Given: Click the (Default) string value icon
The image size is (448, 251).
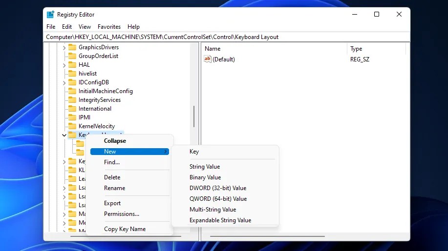Looking at the screenshot, I should pyautogui.click(x=208, y=59).
